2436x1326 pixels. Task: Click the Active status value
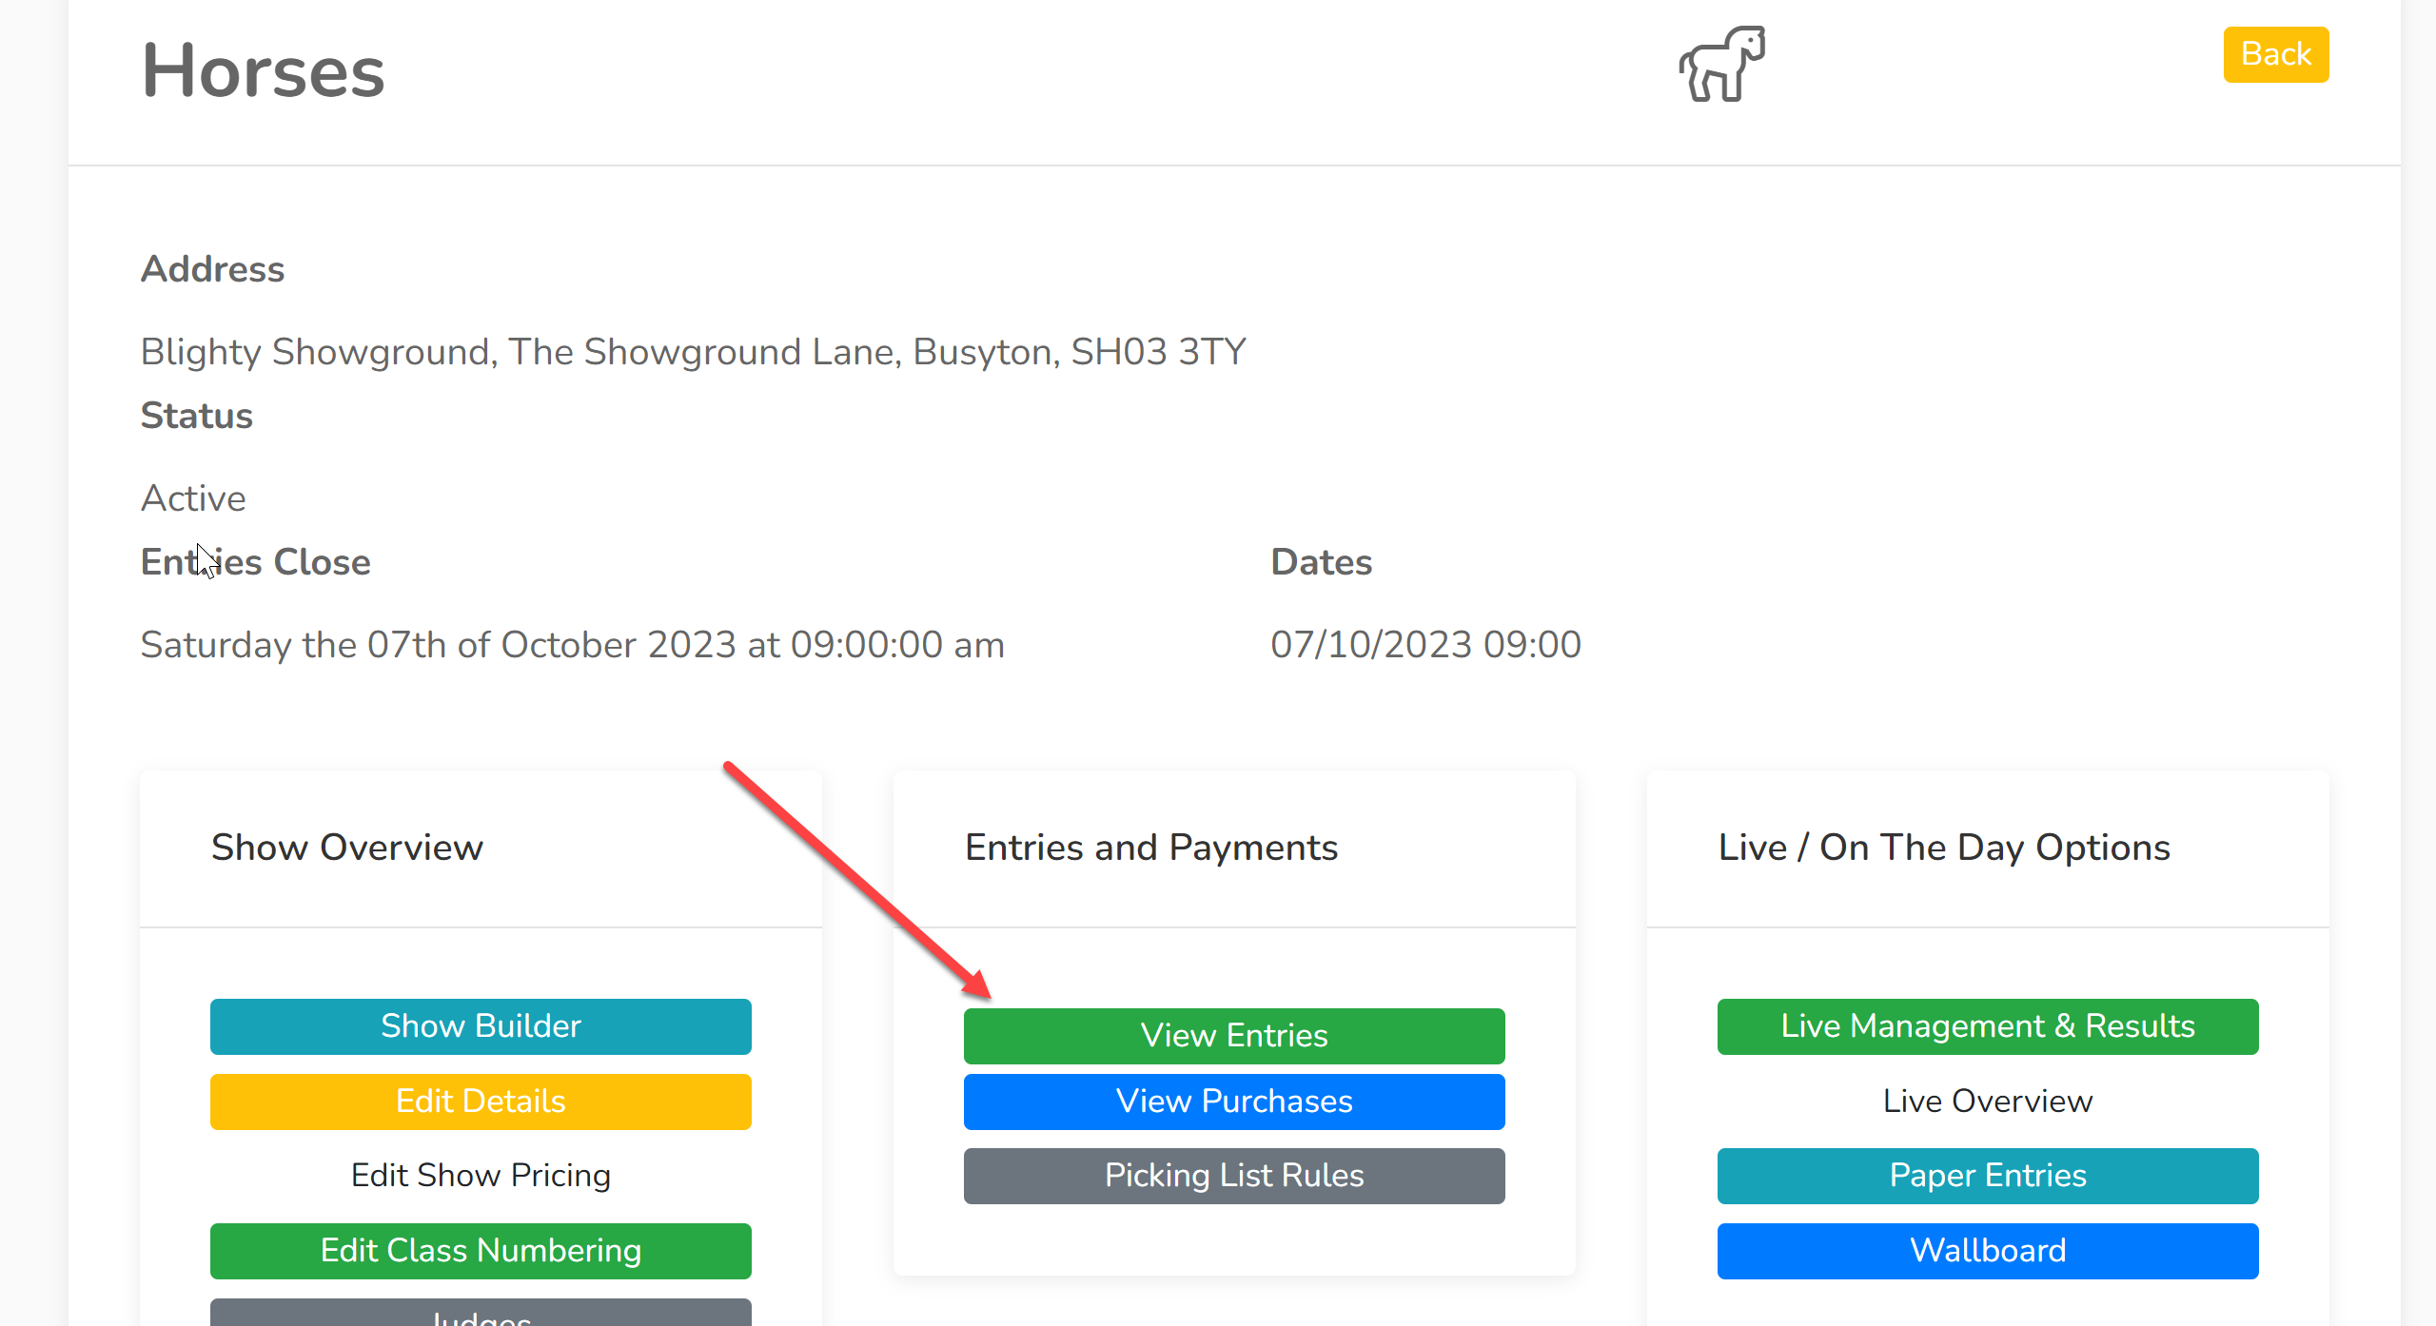click(193, 497)
